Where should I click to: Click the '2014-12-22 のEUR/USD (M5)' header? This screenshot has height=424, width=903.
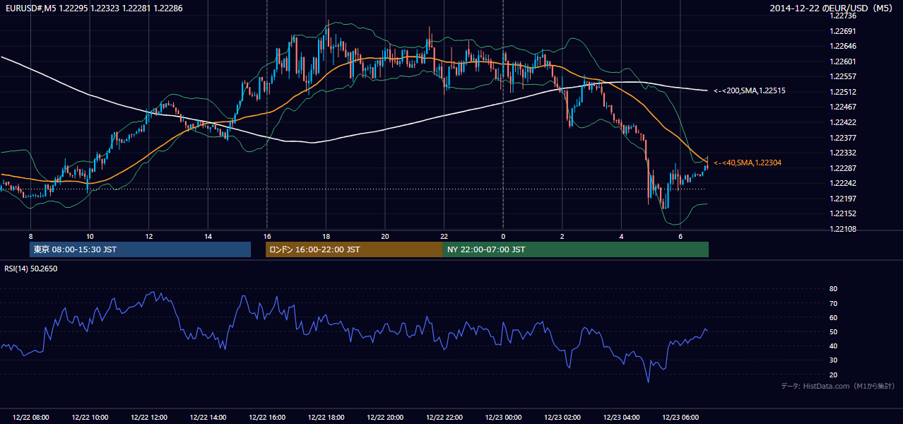click(832, 8)
